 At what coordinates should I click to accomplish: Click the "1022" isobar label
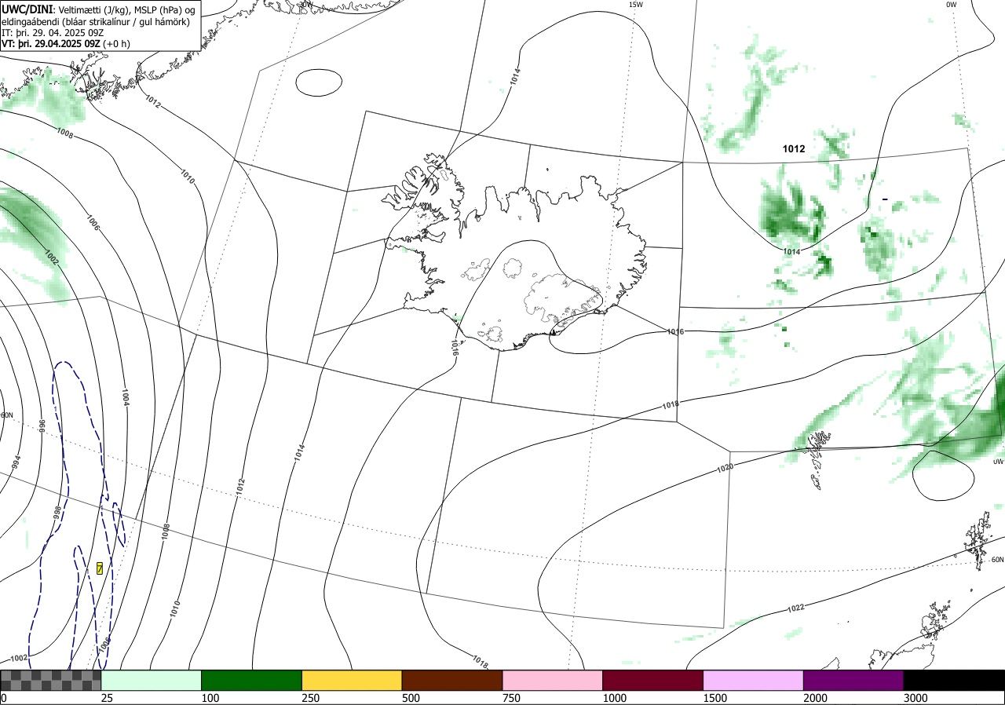coord(795,608)
